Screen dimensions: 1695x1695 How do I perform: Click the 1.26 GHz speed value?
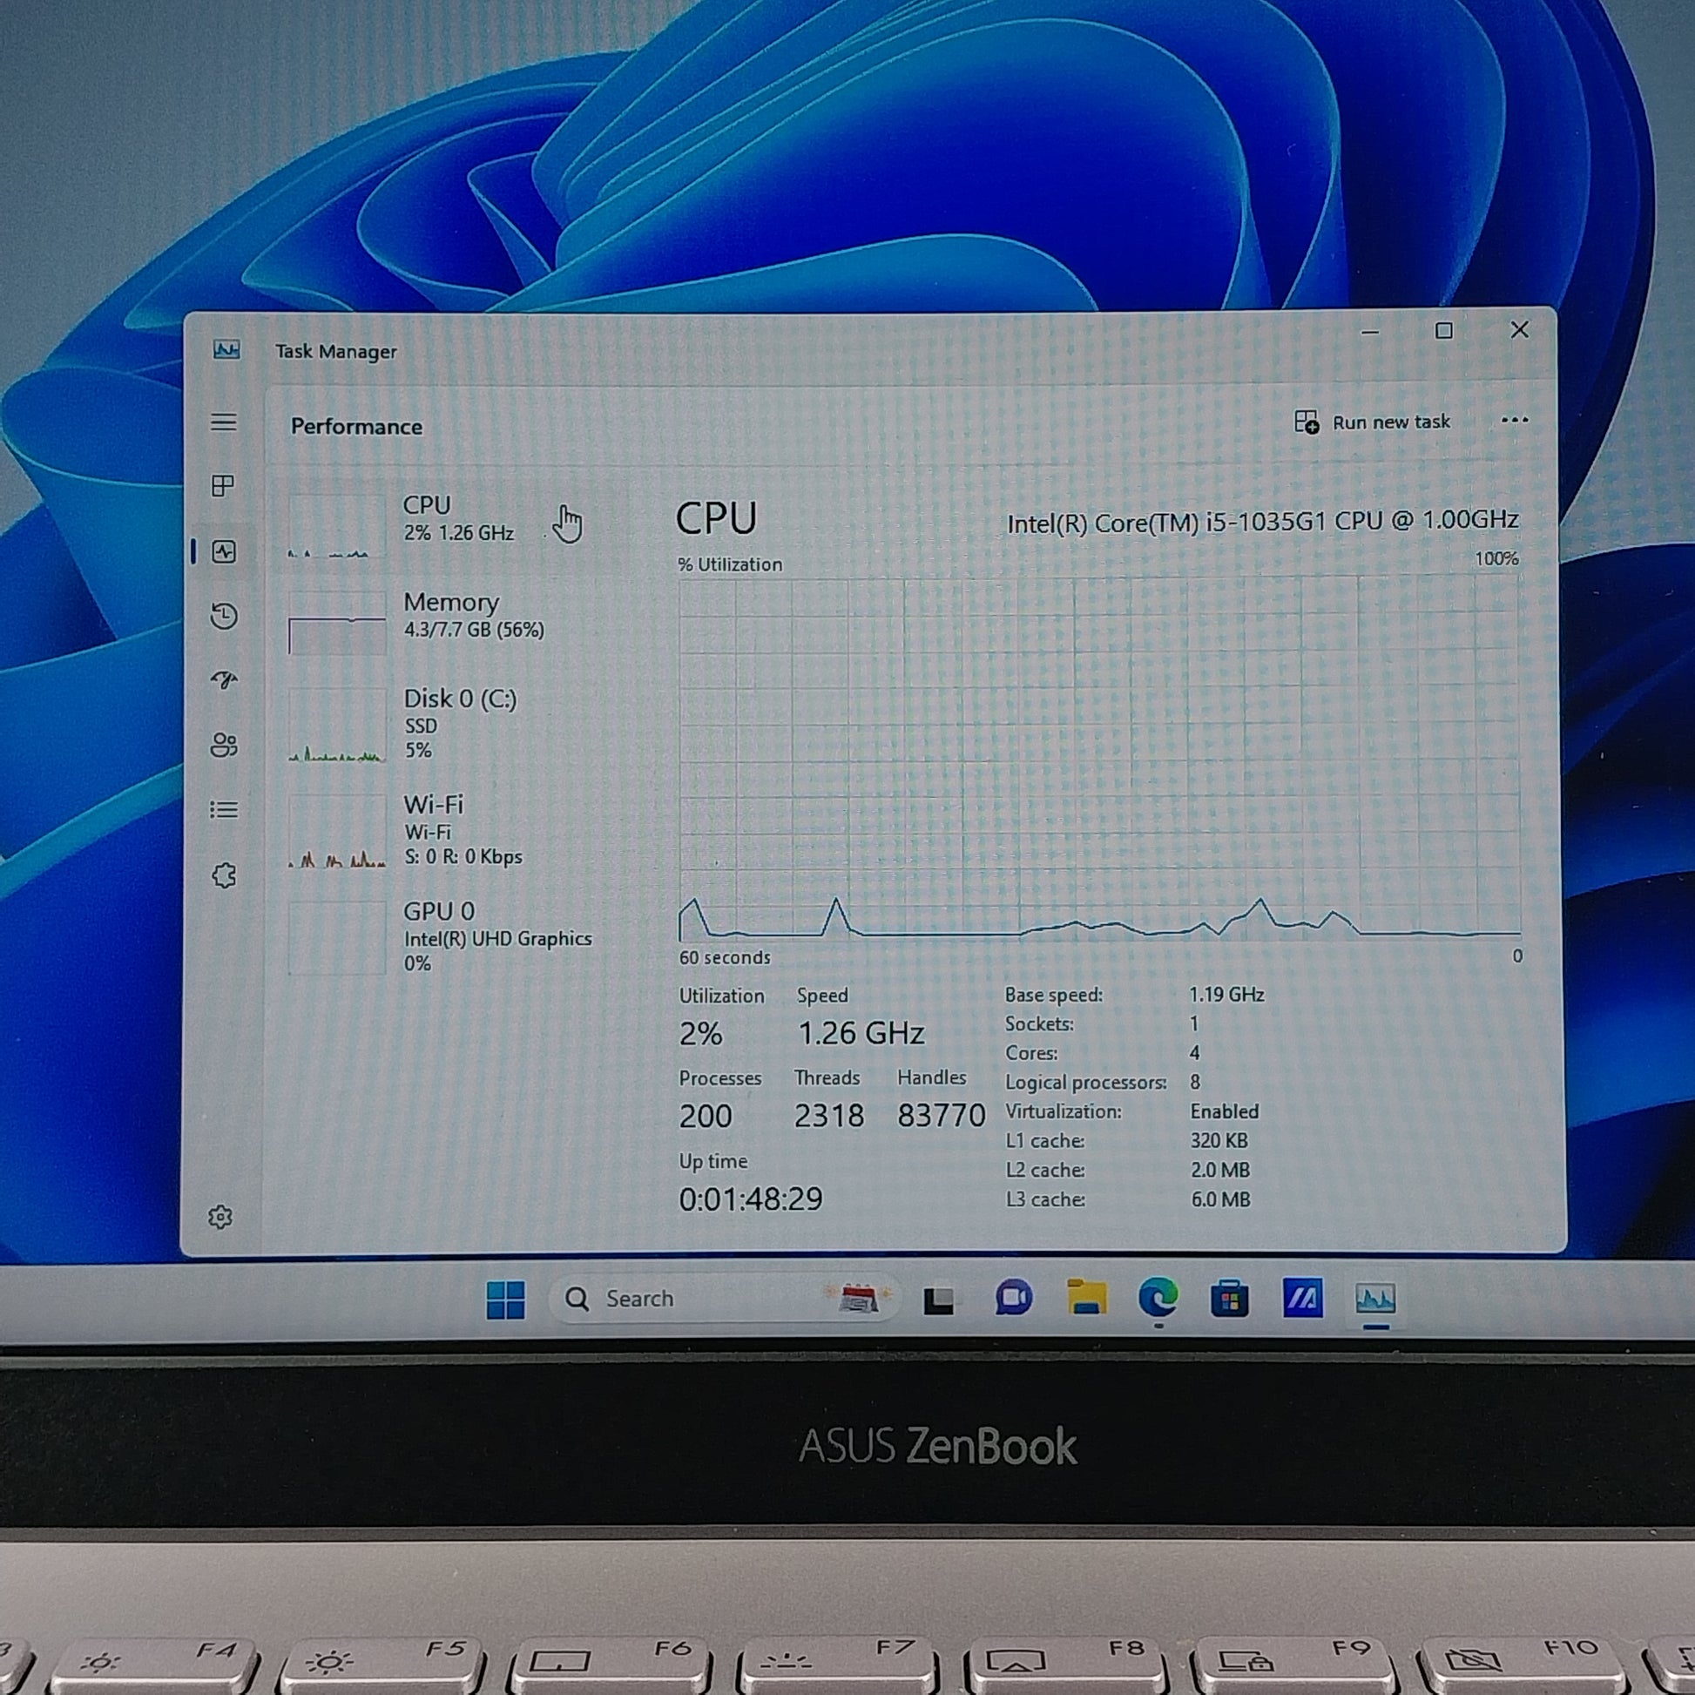pyautogui.click(x=861, y=1034)
